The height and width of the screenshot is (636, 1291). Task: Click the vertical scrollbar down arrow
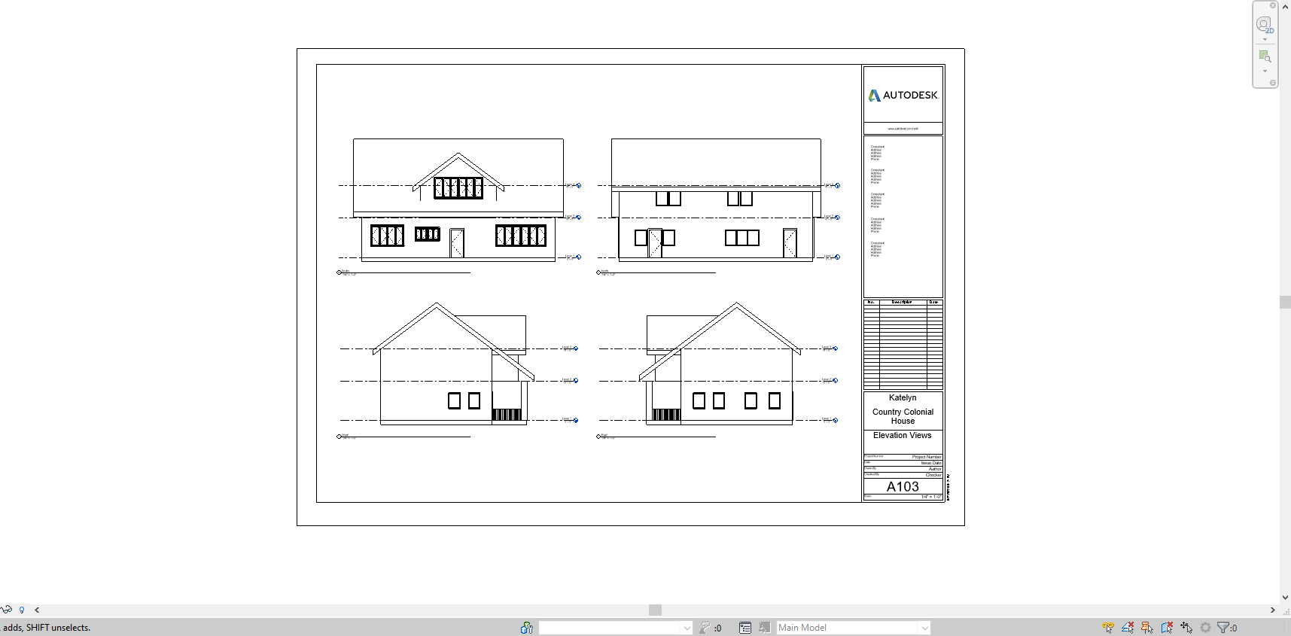1285,598
